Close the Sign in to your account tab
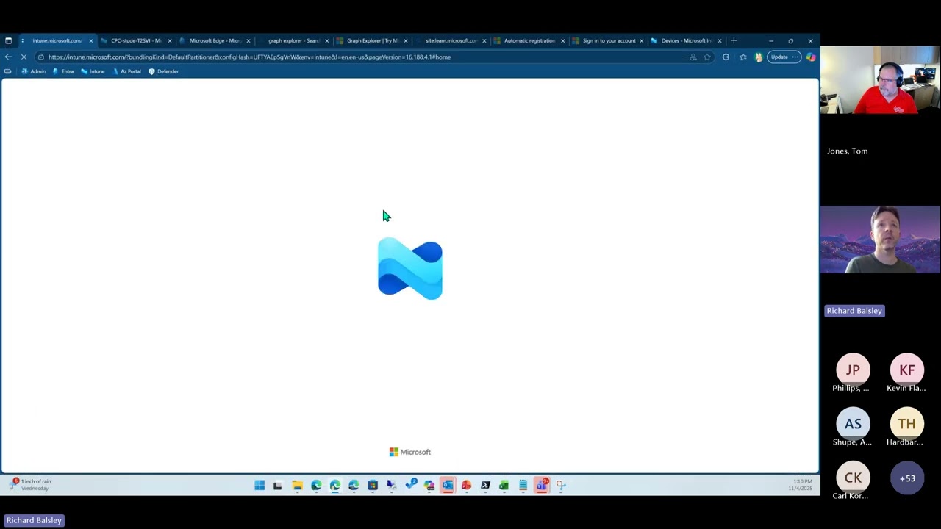The image size is (941, 529). (x=642, y=41)
